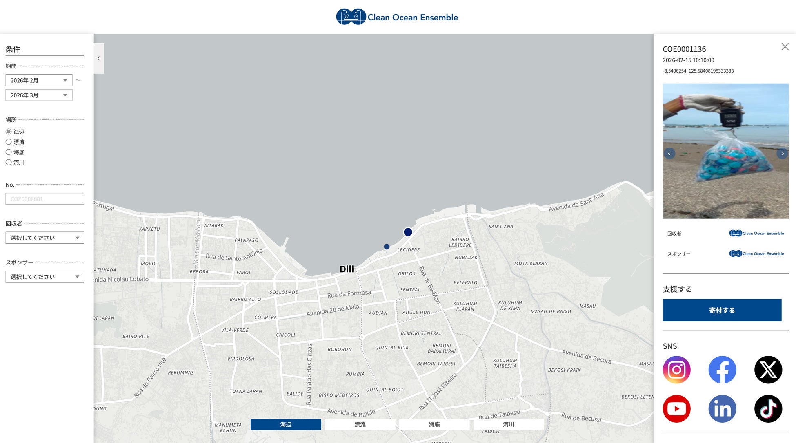Click the smaller blue map marker
The image size is (796, 443).
point(387,247)
